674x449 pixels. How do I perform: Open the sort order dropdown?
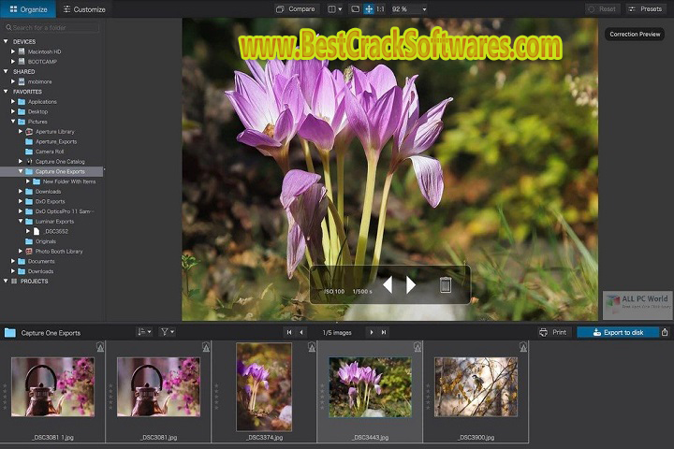pos(144,332)
